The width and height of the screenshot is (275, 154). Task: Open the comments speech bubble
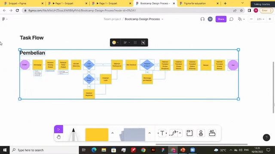(231, 19)
